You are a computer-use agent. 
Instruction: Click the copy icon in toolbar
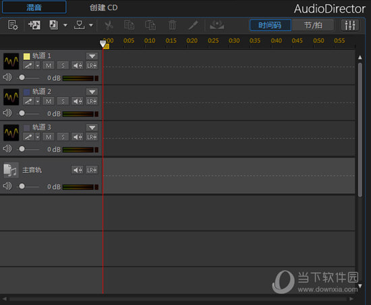(x=130, y=25)
